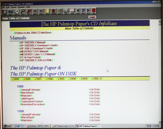
Task: Switch to HP Palmtop Paper's CD Inf folder window
Action: point(63,126)
